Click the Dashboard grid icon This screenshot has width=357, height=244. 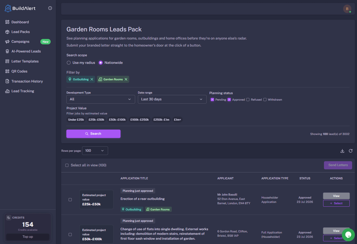[x=7, y=22]
